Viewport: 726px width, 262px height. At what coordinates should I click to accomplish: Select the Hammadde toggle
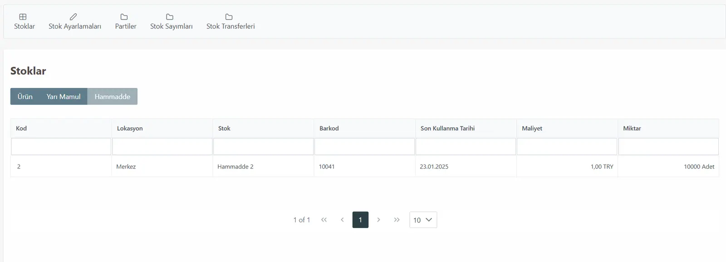point(113,97)
